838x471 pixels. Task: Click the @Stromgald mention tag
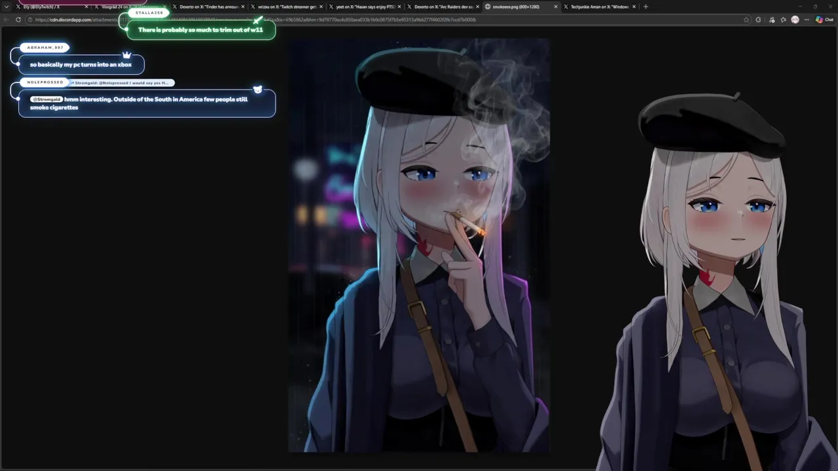[46, 99]
